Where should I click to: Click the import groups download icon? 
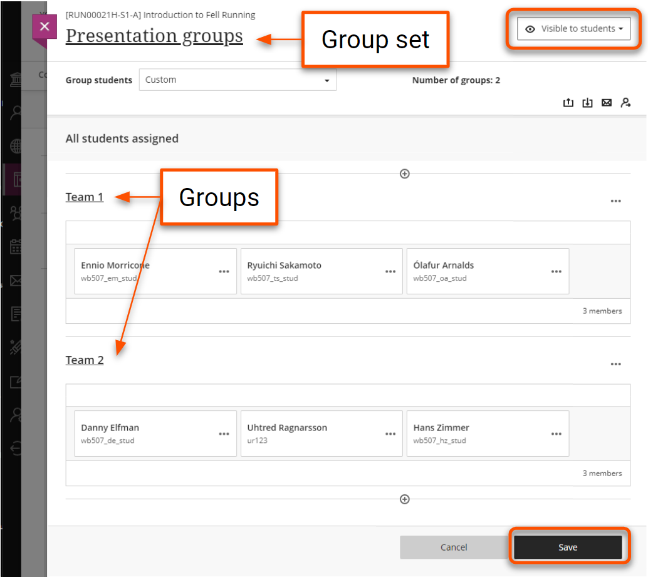pyautogui.click(x=587, y=103)
